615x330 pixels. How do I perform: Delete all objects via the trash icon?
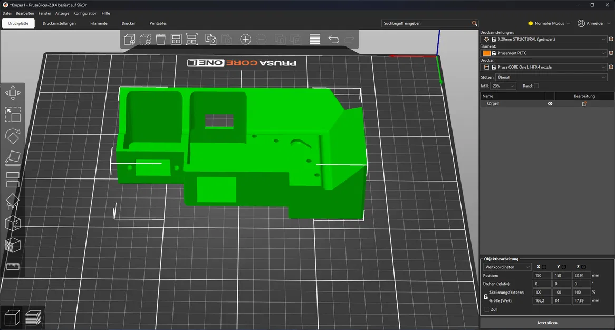pos(160,39)
